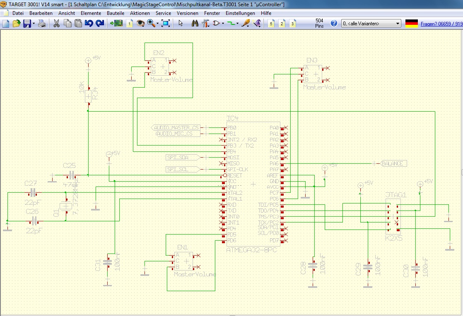
Task: Expand the green wire tool dropdown arrow
Action: pos(238,24)
